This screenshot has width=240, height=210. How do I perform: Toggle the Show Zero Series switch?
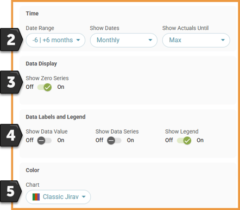click(x=45, y=87)
